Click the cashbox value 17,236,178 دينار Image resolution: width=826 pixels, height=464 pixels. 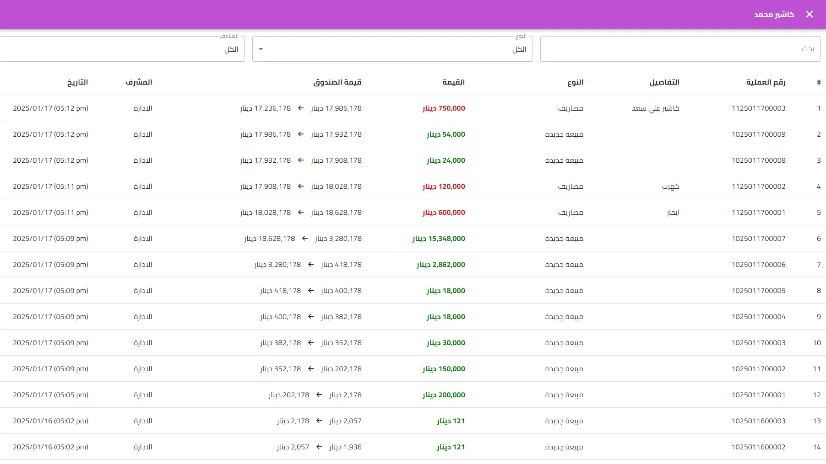tap(266, 108)
